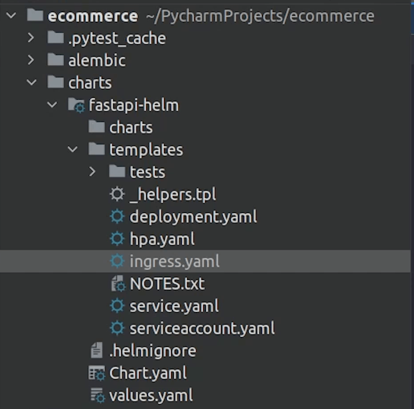This screenshot has height=409, width=414.
Task: Click the _helpers.tpl file icon
Action: pos(117,195)
